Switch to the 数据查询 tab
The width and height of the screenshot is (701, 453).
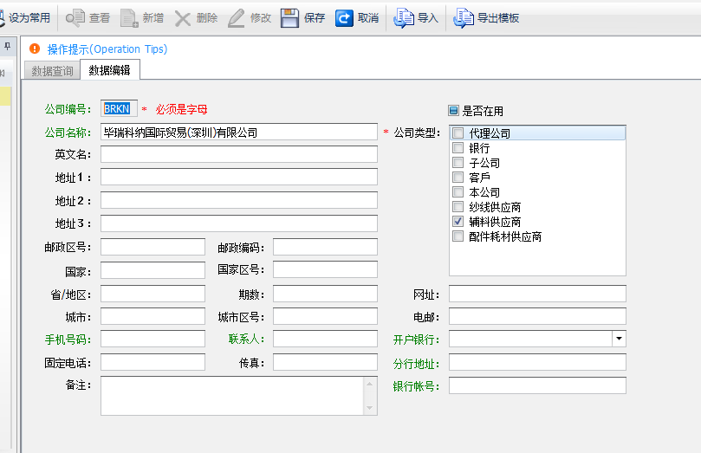pos(52,70)
